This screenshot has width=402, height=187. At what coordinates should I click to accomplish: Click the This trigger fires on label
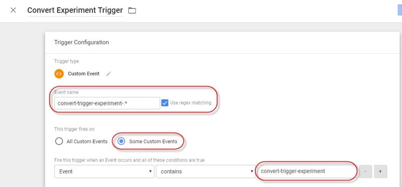[x=74, y=129]
